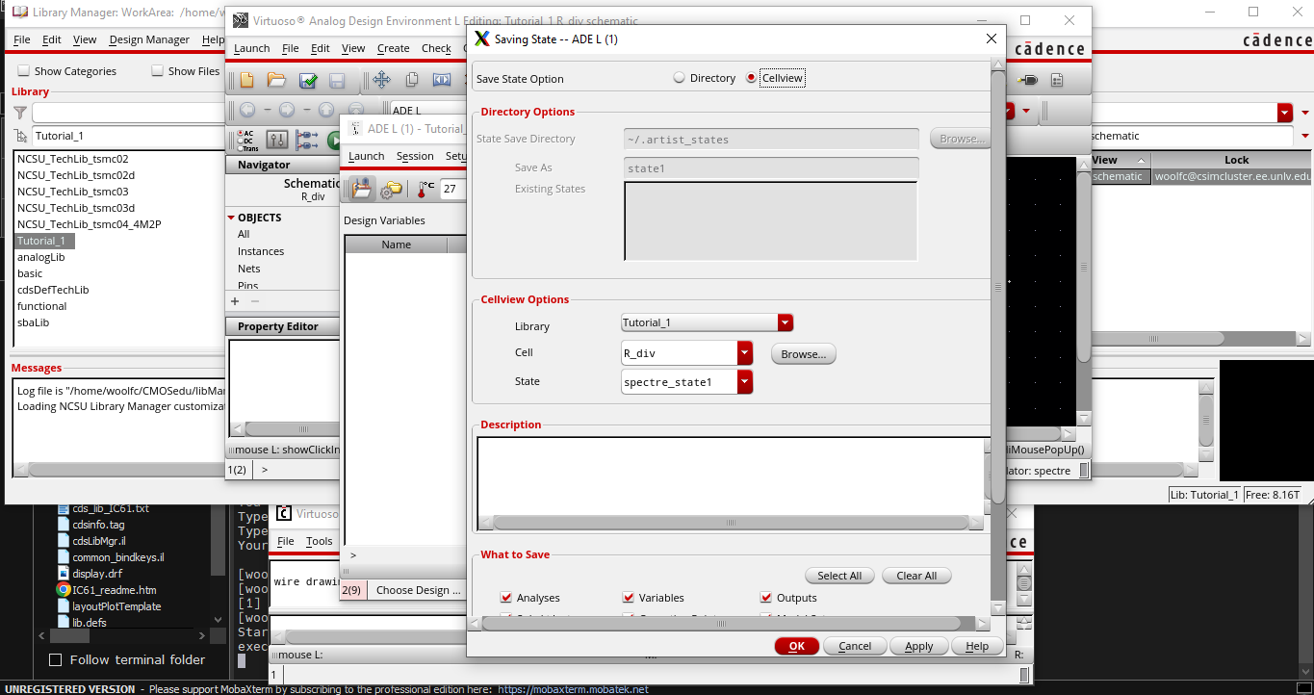Viewport: 1314px width, 695px height.
Task: Click the Create Pin icon in Virtuoso toolbar
Action: click(1027, 81)
